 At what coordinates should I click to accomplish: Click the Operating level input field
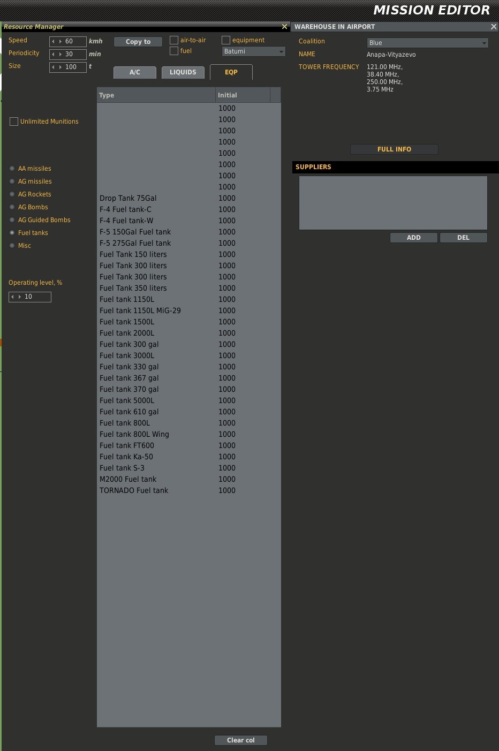coord(30,297)
